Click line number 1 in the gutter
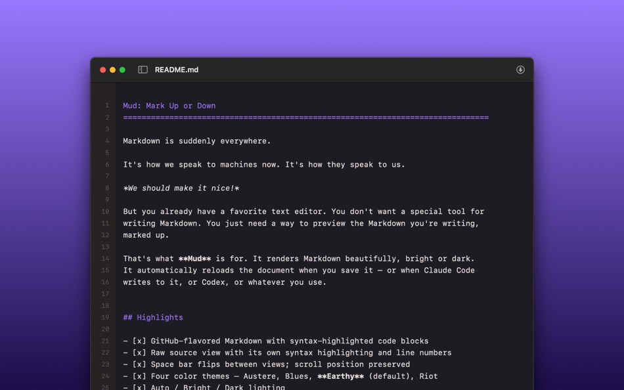Screen dimensions: 624x390 [107, 105]
